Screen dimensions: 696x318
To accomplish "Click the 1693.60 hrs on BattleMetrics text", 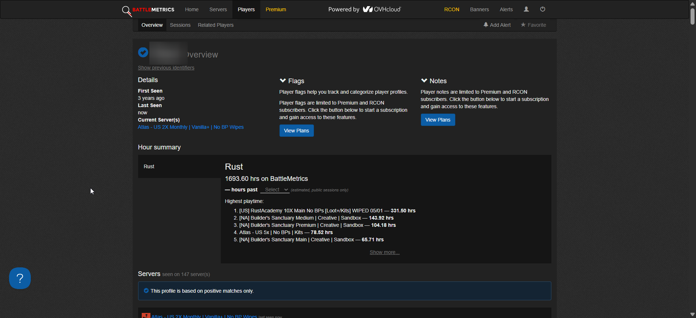I will click(x=266, y=179).
